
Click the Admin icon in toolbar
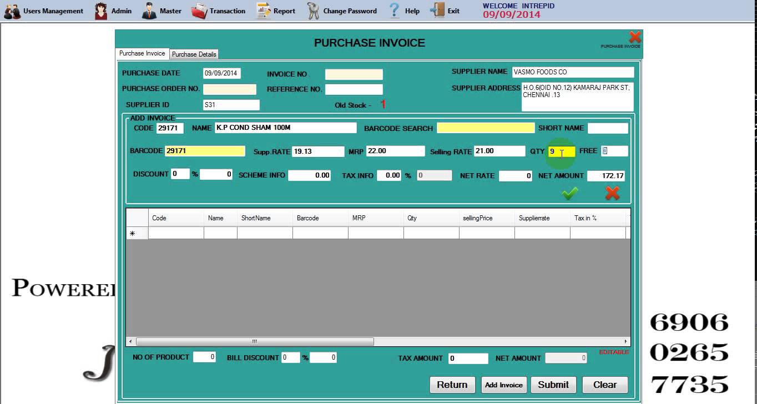click(101, 11)
